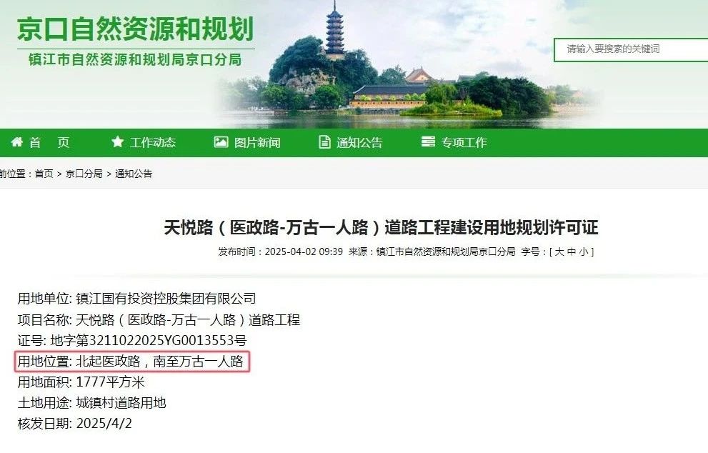
Task: Set font size to 中
Action: tap(572, 252)
